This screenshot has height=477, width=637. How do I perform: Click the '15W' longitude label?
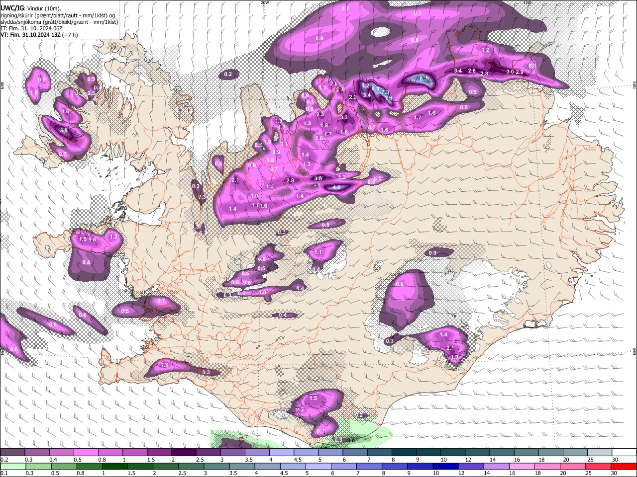(x=528, y=2)
